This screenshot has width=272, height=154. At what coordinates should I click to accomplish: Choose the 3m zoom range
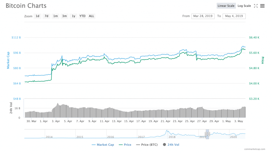coord(65,16)
